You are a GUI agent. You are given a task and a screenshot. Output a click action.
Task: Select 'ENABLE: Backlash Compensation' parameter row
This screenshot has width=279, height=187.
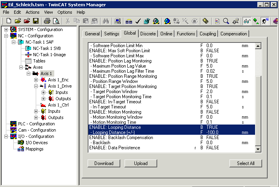[x=172, y=137]
